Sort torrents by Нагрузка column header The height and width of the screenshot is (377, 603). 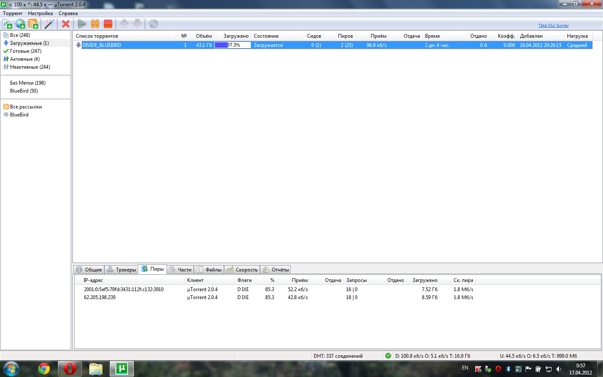point(578,36)
